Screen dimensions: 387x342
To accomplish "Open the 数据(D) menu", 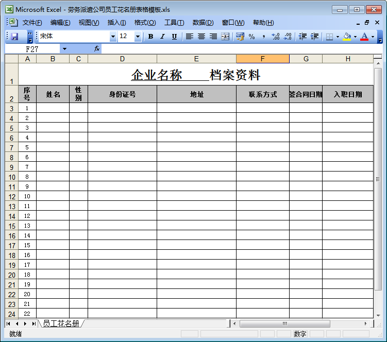I will [203, 23].
